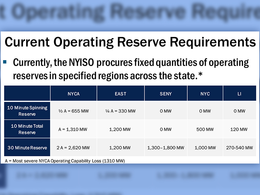Click the 270-540 MW cell
Viewport: 260px width, 195px height.
(x=239, y=148)
